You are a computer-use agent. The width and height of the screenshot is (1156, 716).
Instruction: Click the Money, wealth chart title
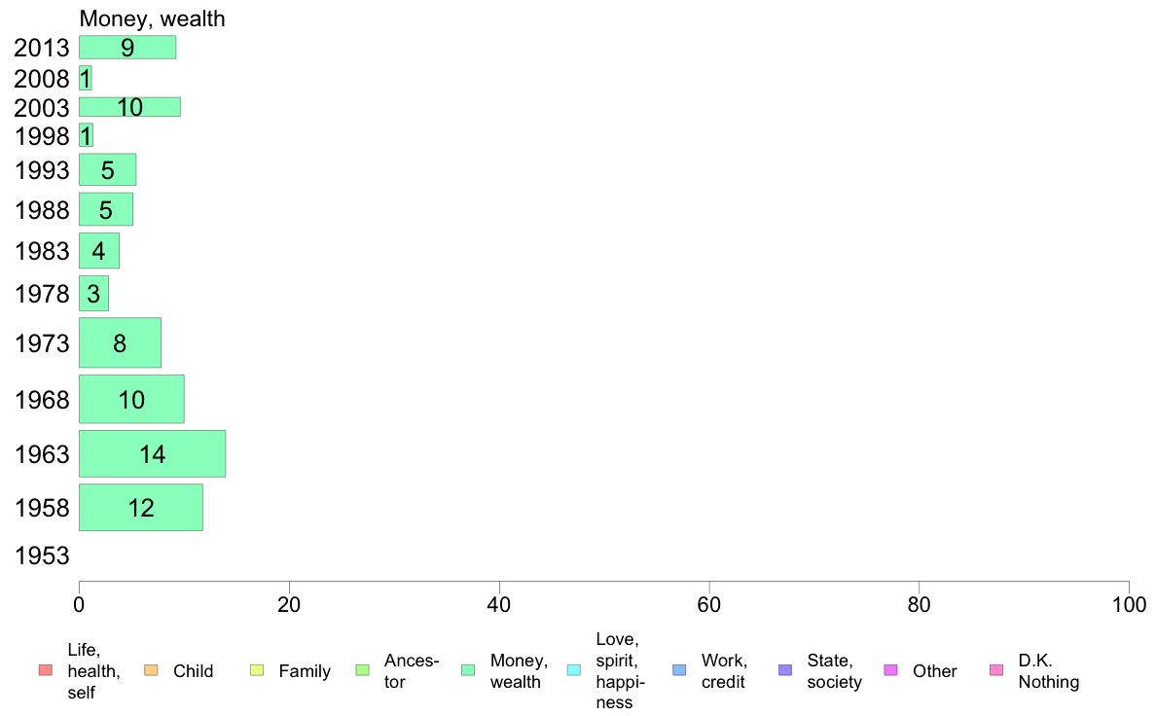152,18
